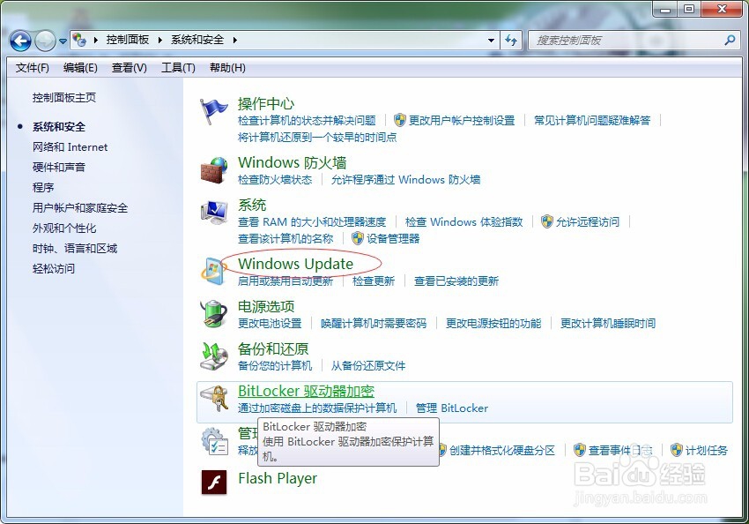Click 检查更新 link

[373, 281]
